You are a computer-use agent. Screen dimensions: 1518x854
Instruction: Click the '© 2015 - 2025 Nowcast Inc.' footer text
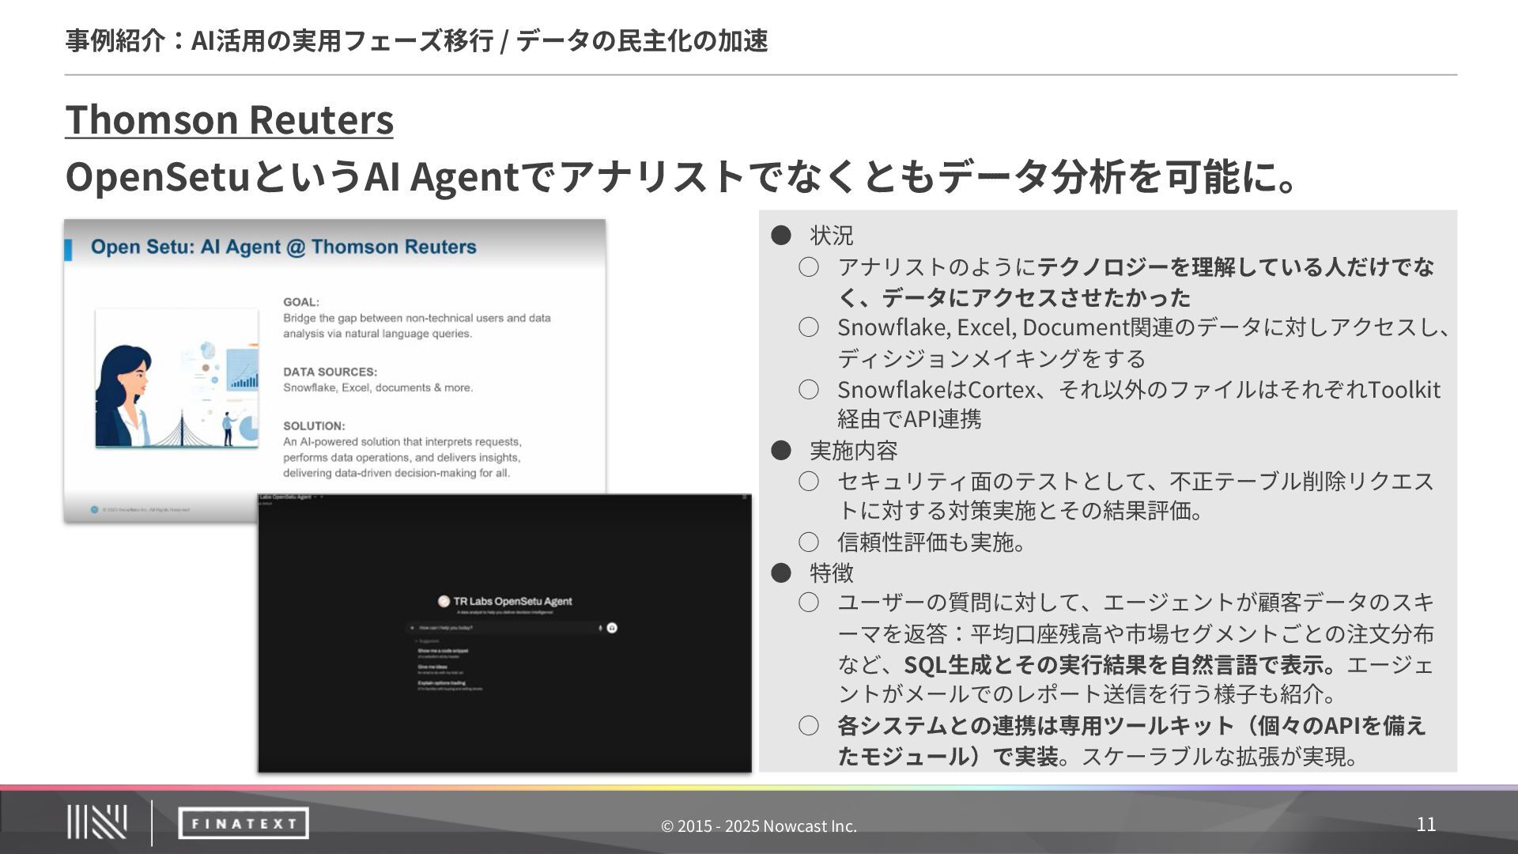(759, 826)
